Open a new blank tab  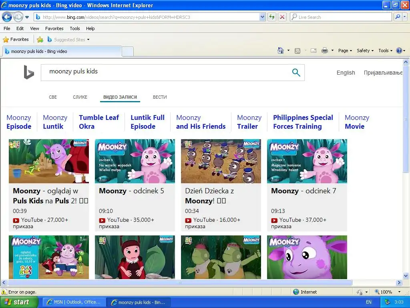click(128, 51)
